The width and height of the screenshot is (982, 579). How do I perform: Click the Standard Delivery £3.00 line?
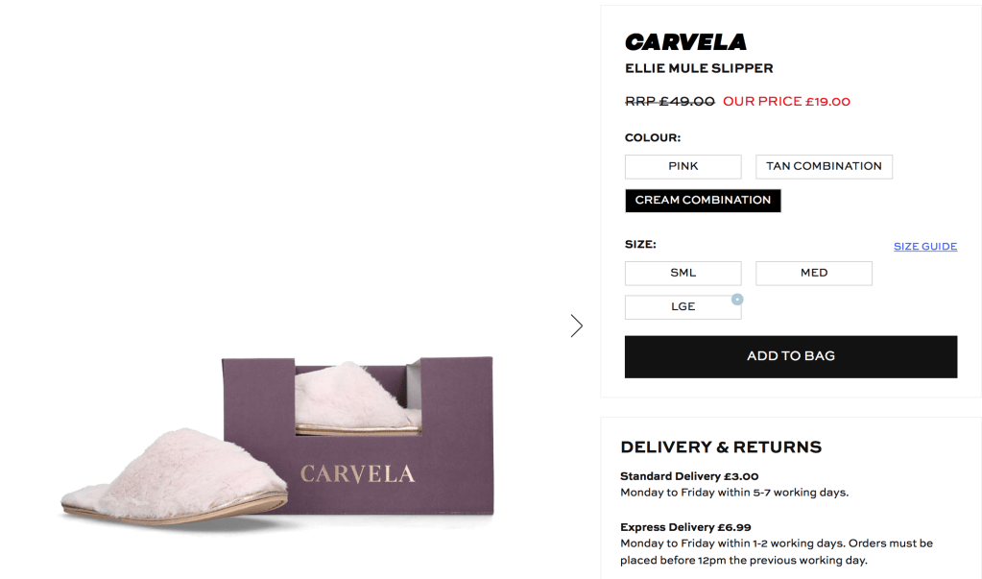tap(689, 476)
